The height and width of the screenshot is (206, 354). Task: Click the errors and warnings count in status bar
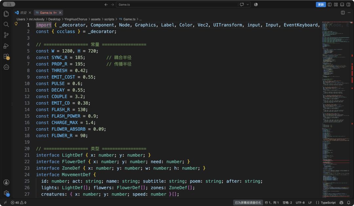pyautogui.click(x=18, y=203)
